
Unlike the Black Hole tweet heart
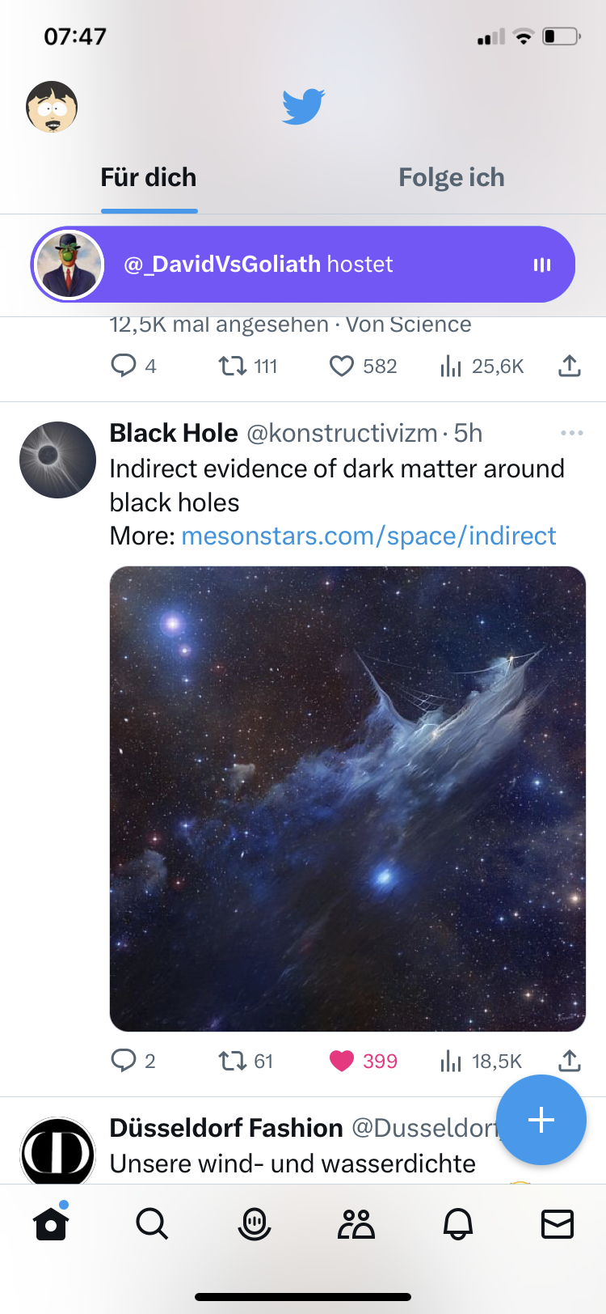pos(342,1061)
